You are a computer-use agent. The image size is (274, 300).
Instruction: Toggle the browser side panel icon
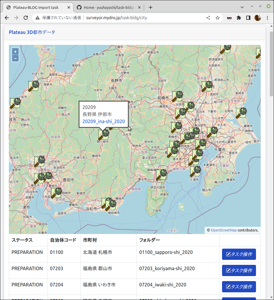[x=248, y=18]
